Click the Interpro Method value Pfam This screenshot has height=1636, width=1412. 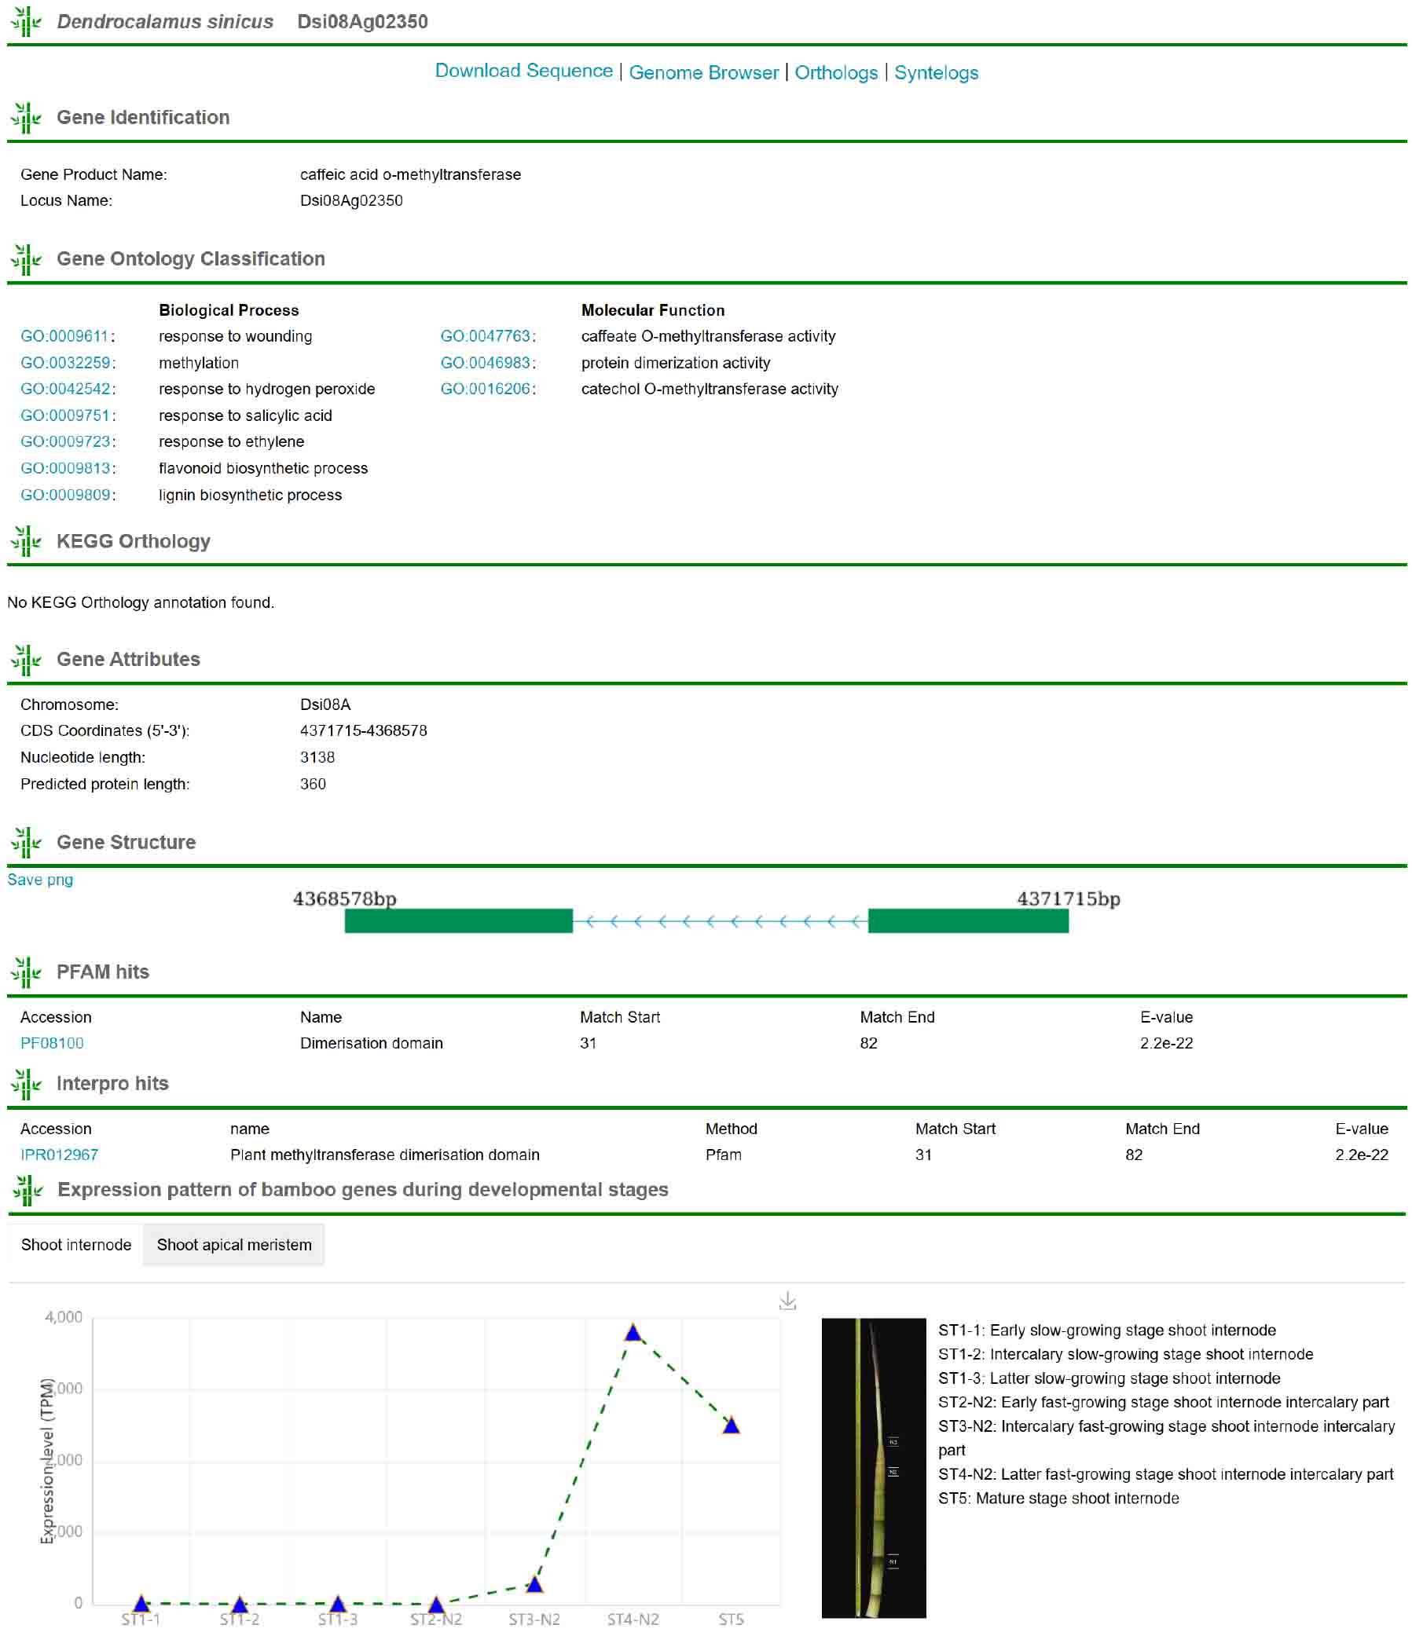[724, 1155]
